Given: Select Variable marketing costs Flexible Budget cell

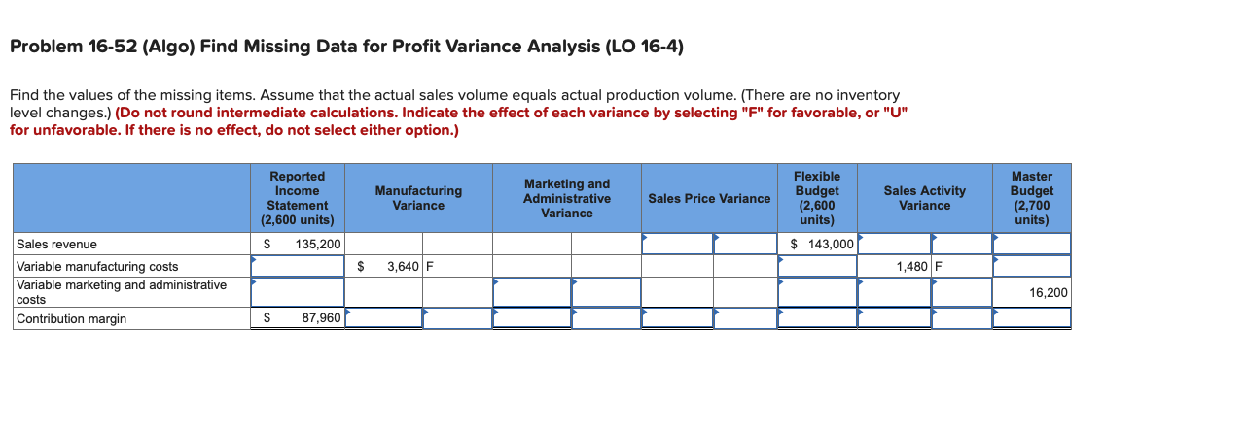Looking at the screenshot, I should point(817,292).
